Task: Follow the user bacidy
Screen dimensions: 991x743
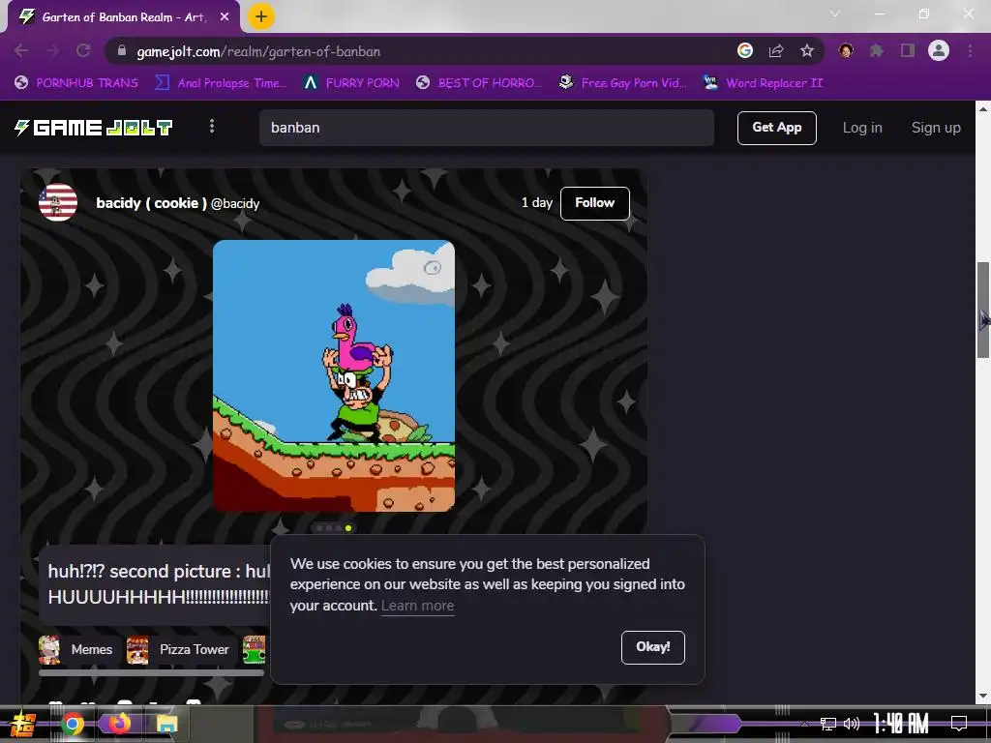Action: pos(594,203)
